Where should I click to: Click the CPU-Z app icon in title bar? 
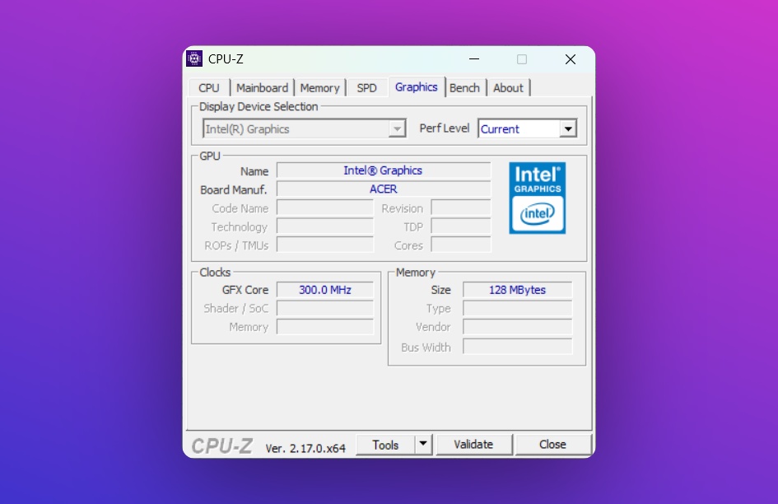(x=194, y=59)
